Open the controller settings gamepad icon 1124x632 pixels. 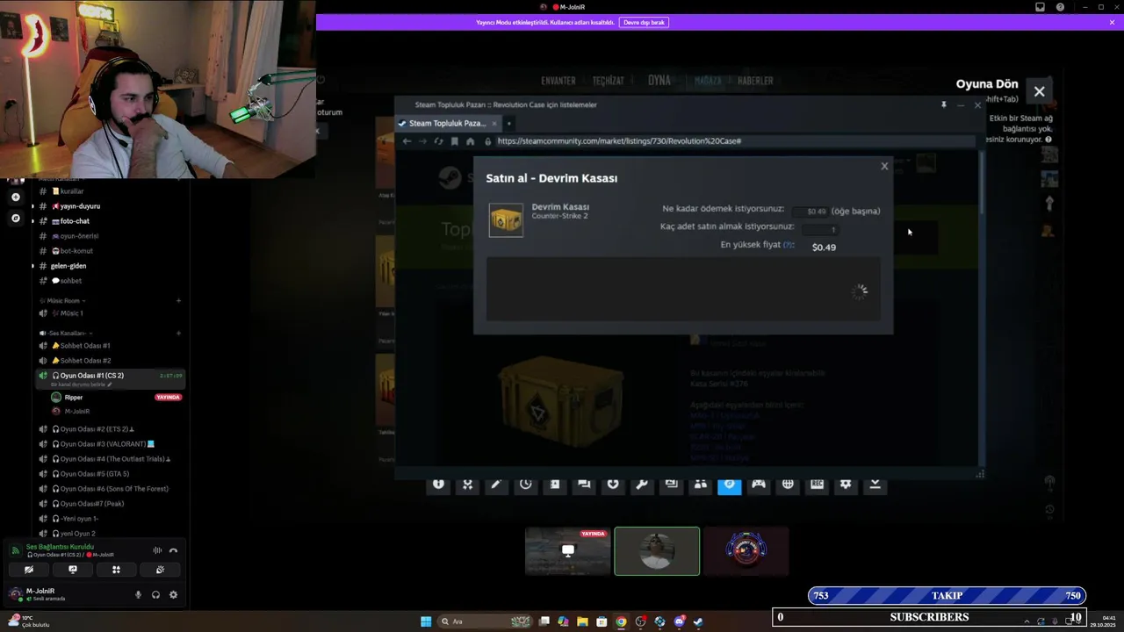click(x=759, y=485)
